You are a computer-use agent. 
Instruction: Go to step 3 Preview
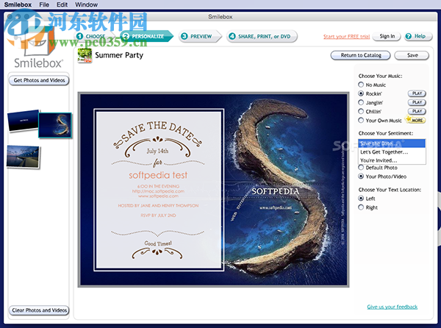[x=200, y=36]
